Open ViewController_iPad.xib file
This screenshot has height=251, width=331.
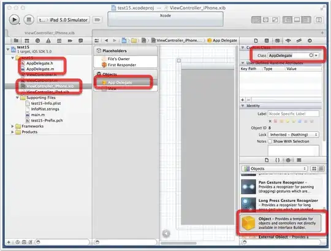coord(48,91)
